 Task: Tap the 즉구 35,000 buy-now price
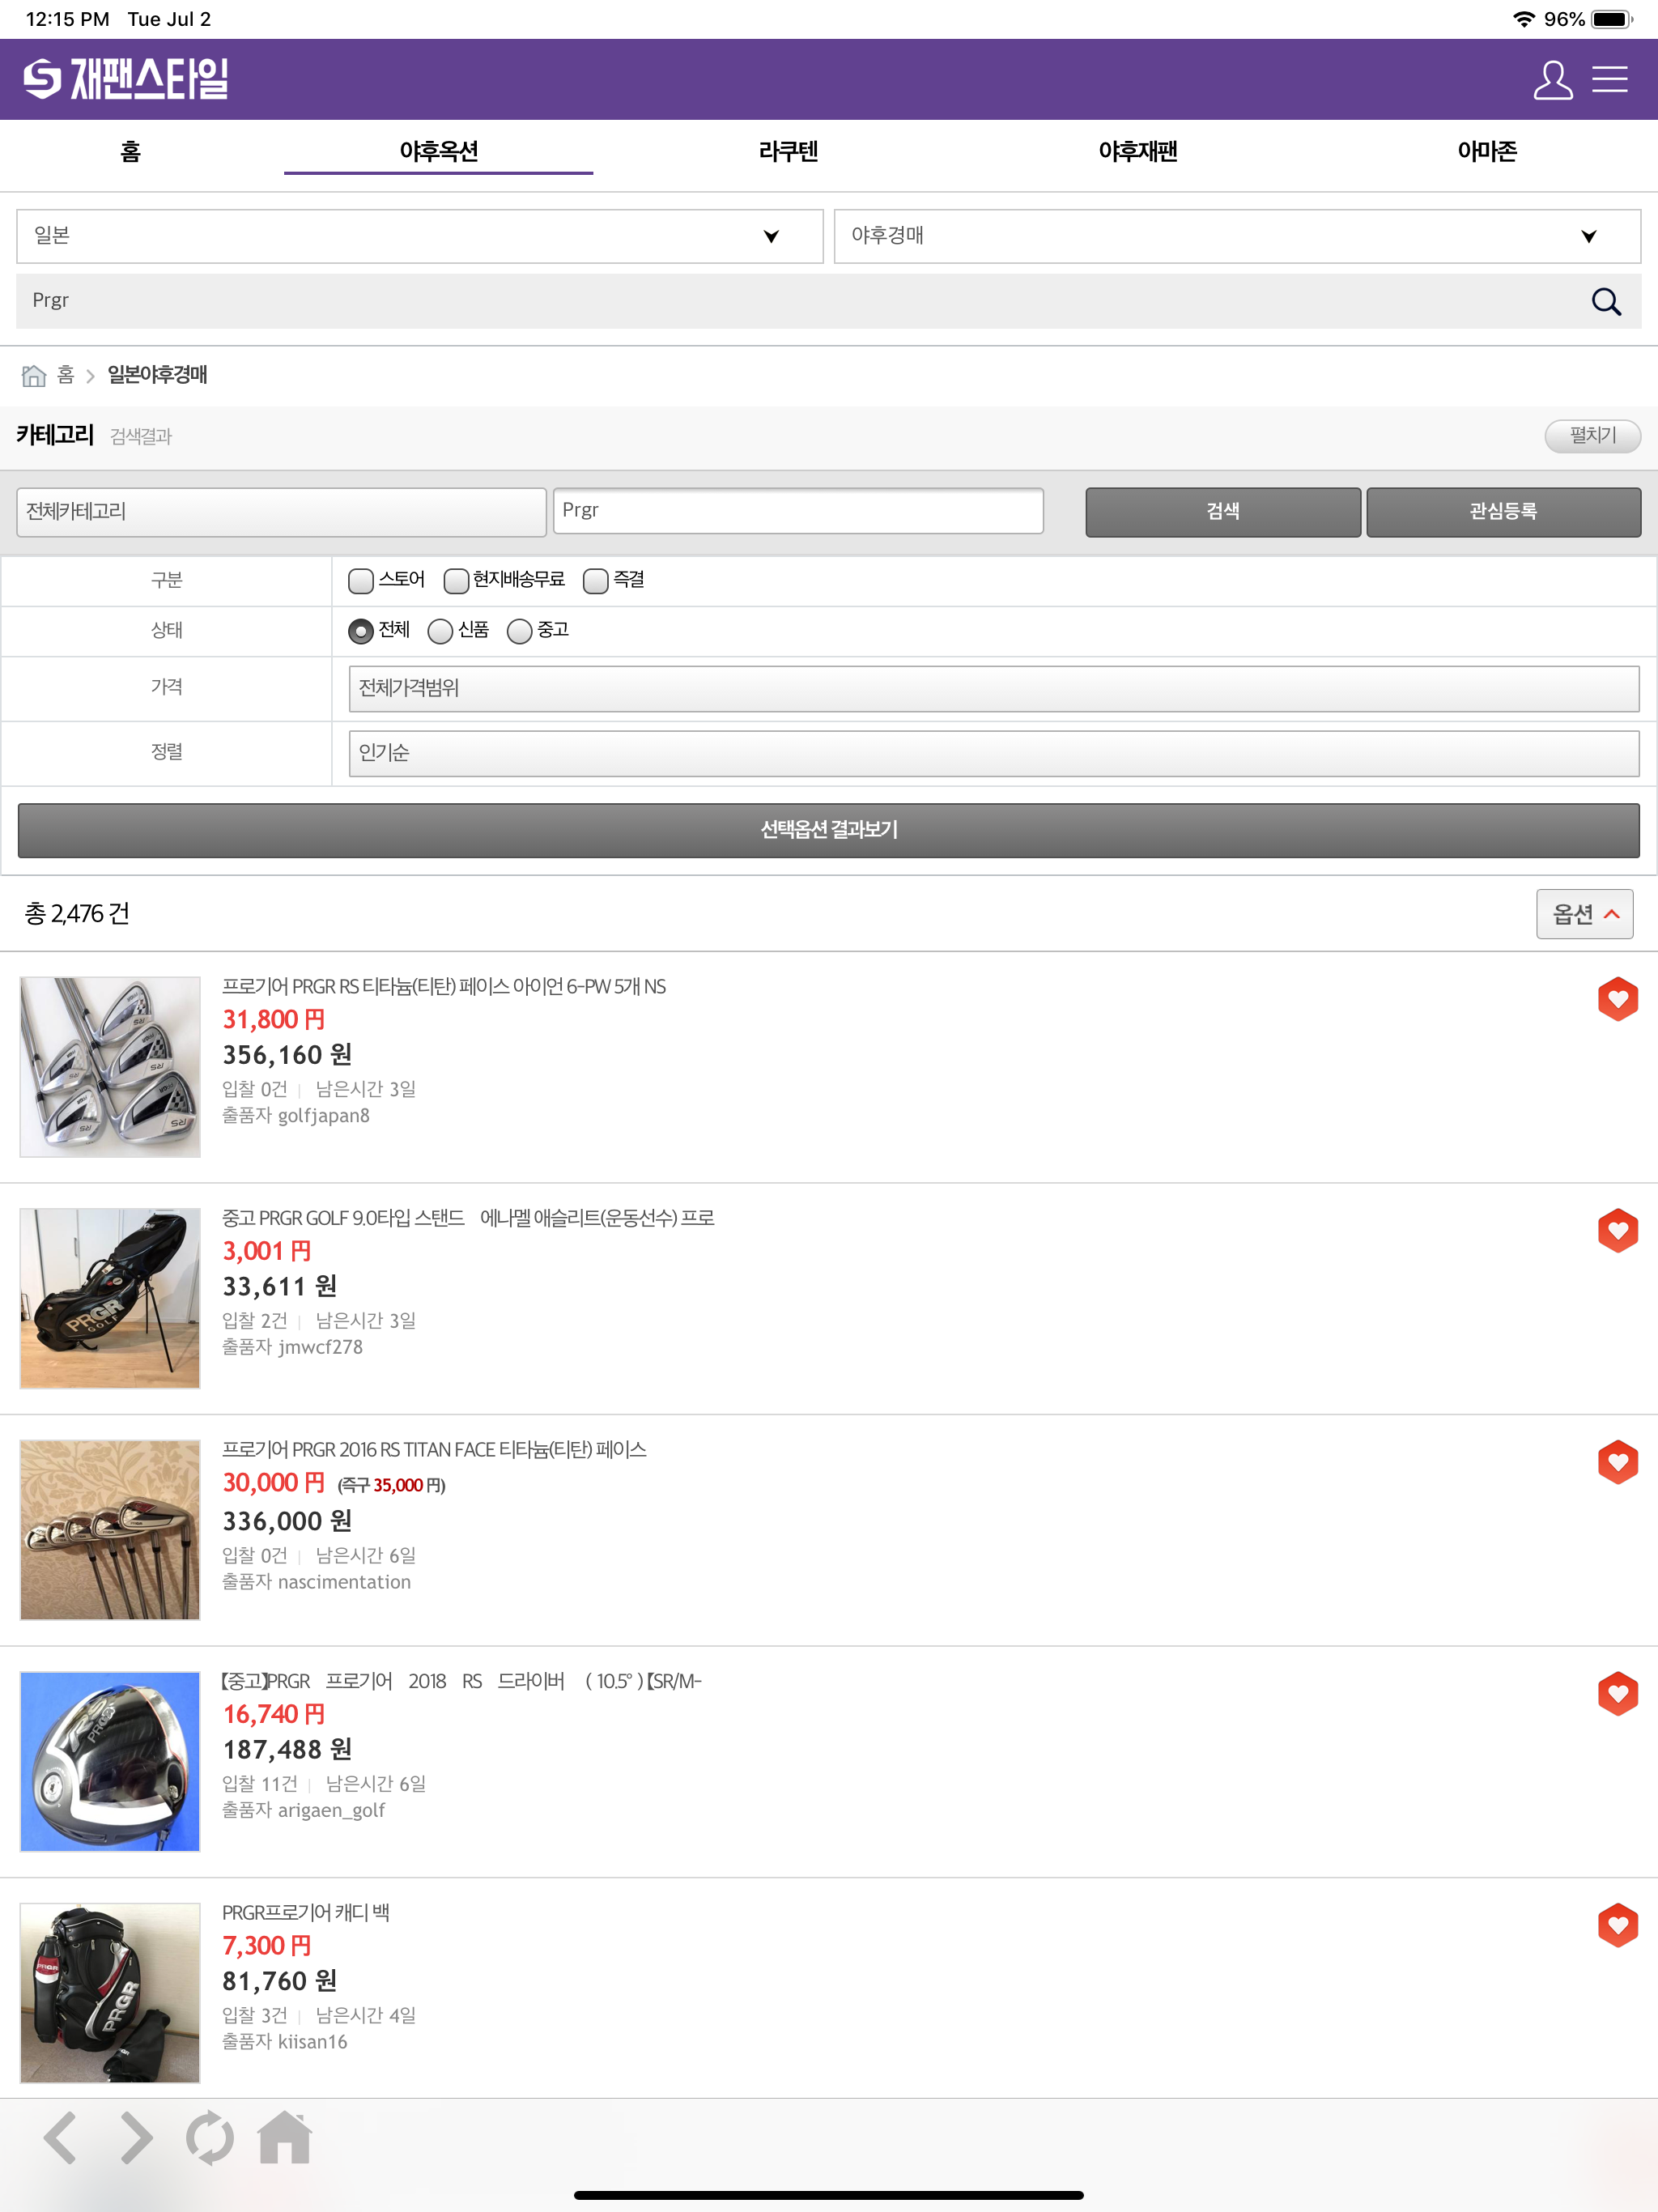tap(392, 1486)
